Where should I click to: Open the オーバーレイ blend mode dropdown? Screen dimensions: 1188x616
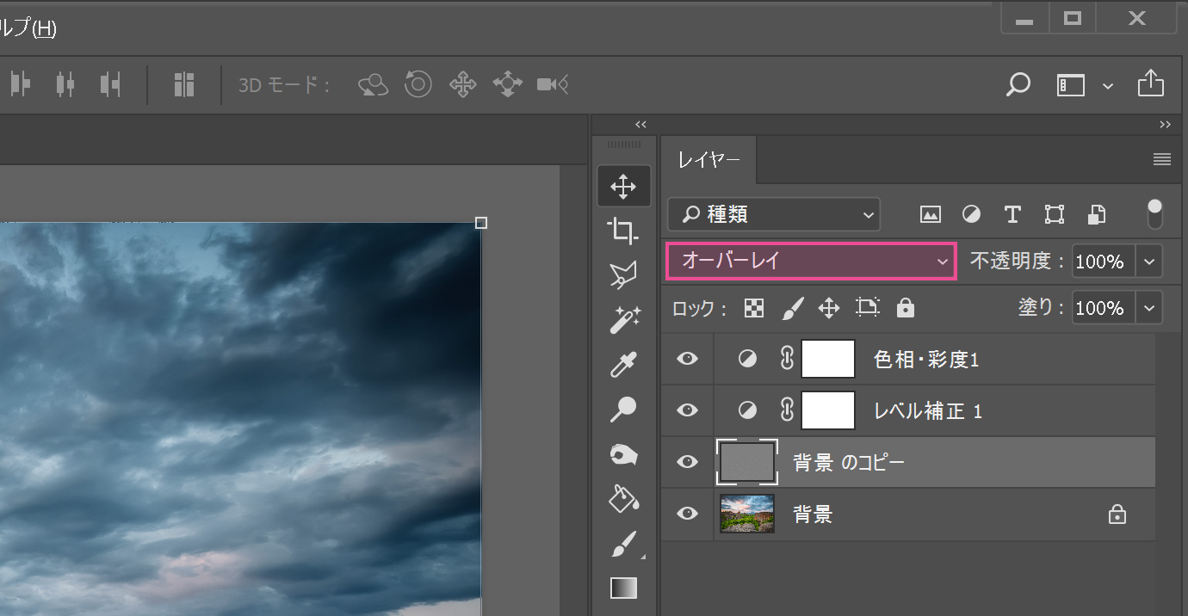point(811,262)
